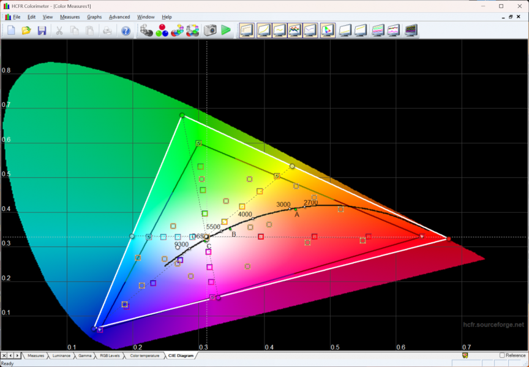This screenshot has width=529, height=367.
Task: Enable the Reference checkbox
Action: 503,355
